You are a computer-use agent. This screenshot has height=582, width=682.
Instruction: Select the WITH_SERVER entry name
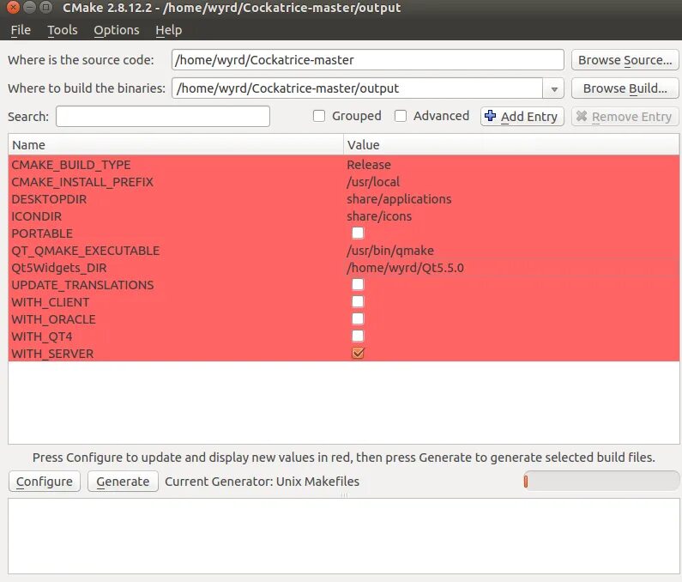point(52,354)
